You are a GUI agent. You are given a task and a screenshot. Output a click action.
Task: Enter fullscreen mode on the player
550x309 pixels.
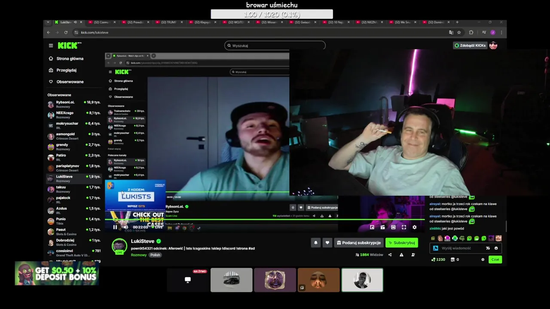point(403,227)
